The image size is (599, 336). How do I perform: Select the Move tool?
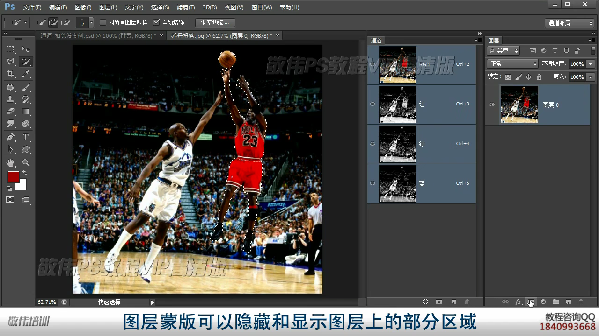(x=26, y=49)
